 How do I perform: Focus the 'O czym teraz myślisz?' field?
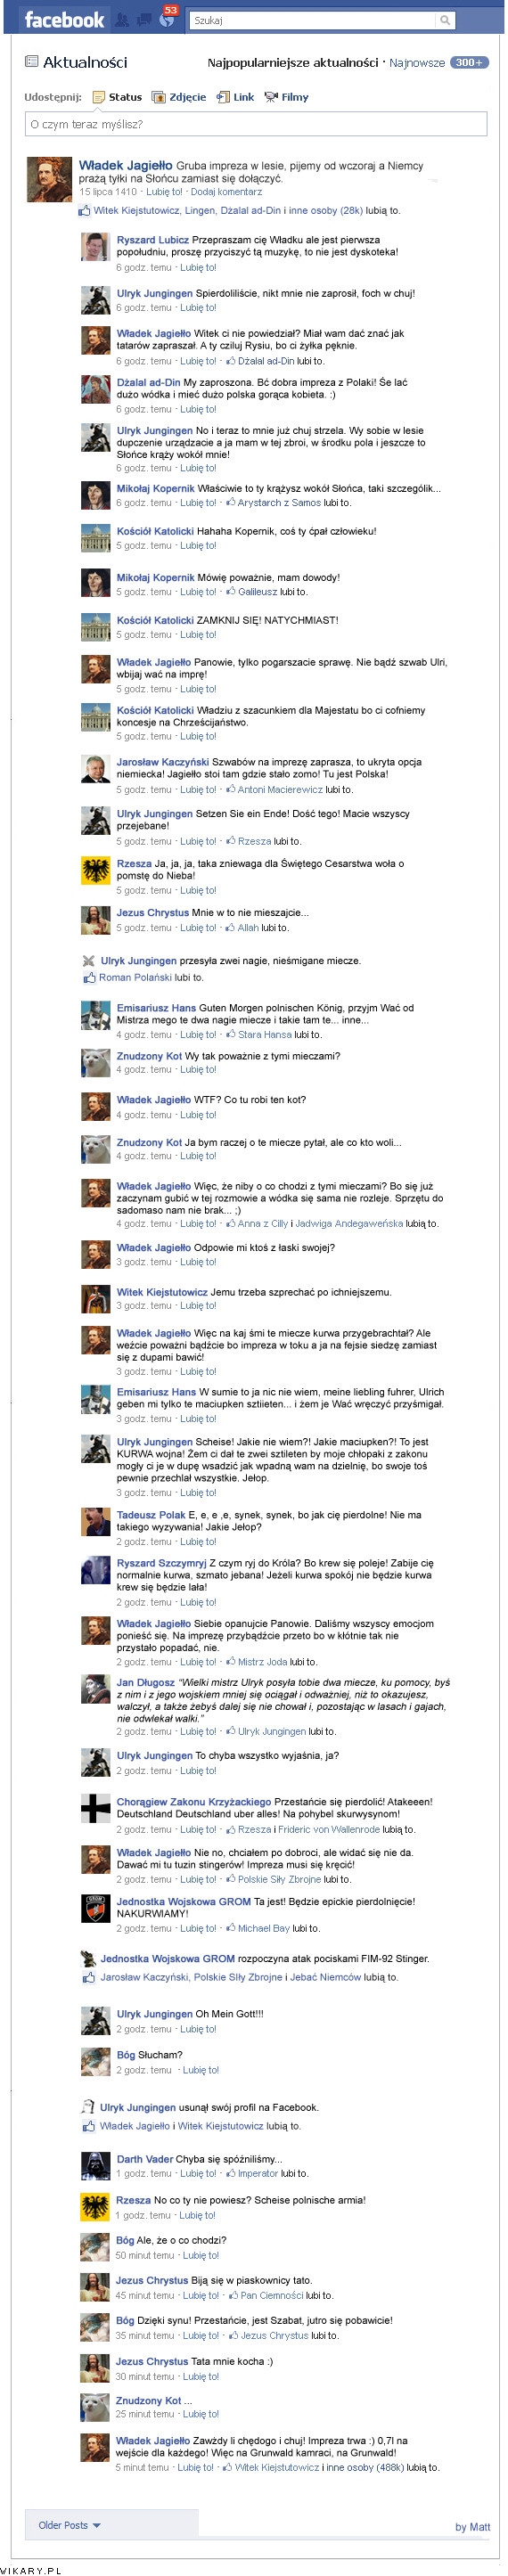point(256,124)
